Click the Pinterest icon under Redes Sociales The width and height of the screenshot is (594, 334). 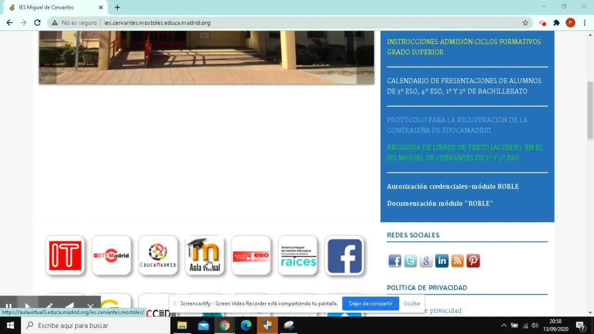(473, 261)
